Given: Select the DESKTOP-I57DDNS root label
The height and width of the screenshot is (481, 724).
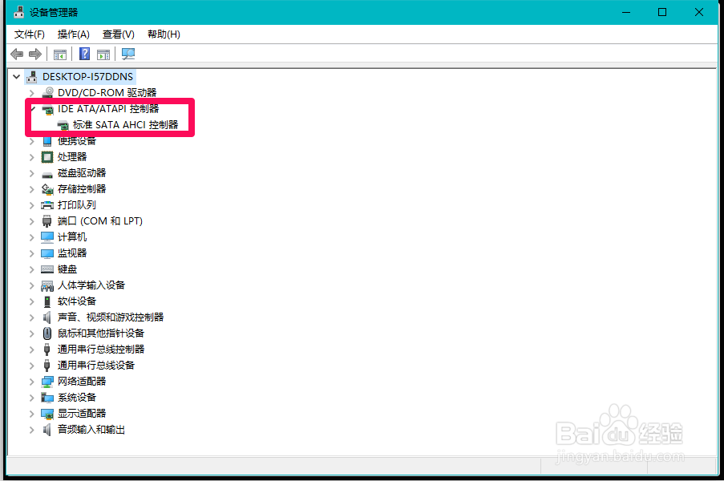Looking at the screenshot, I should 87,77.
